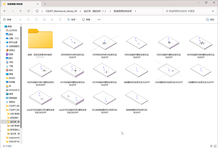Select 6020定端M4深6螺栓安装孔位 file
Viewport: 218px width, 148px height.
click(201, 46)
